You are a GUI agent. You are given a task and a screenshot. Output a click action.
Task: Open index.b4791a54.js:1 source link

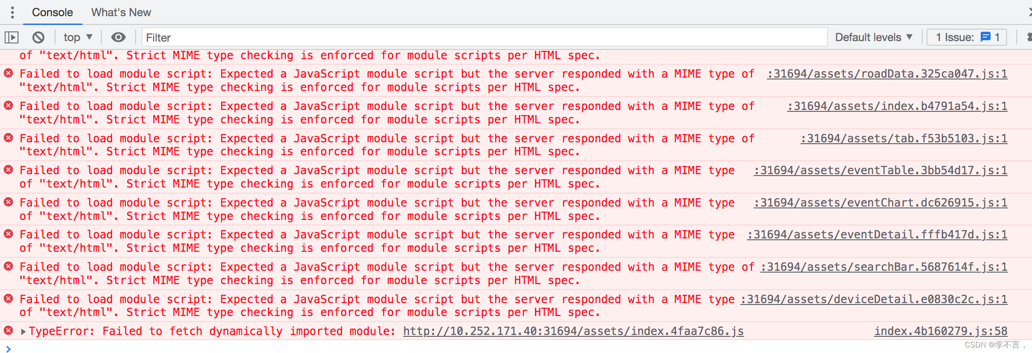pos(897,106)
